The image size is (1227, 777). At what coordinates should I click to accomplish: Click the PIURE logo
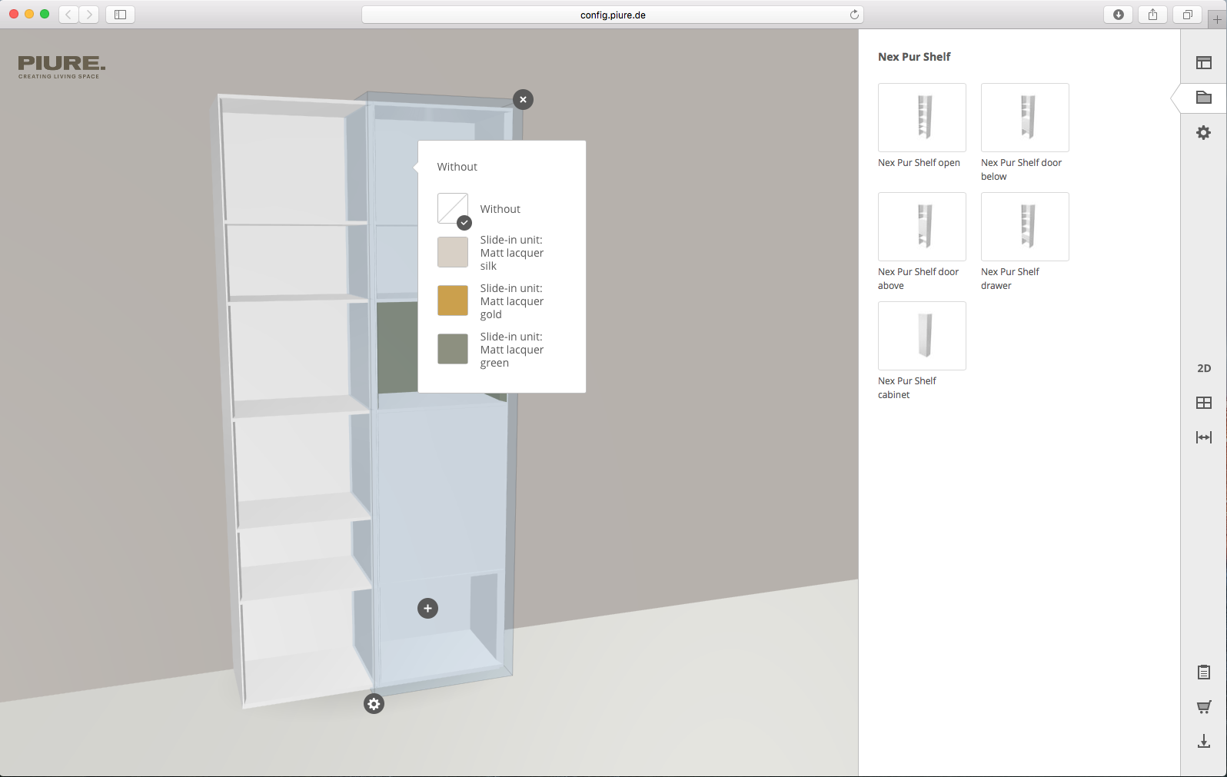tap(62, 67)
